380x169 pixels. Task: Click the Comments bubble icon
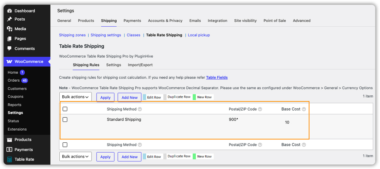click(9, 49)
